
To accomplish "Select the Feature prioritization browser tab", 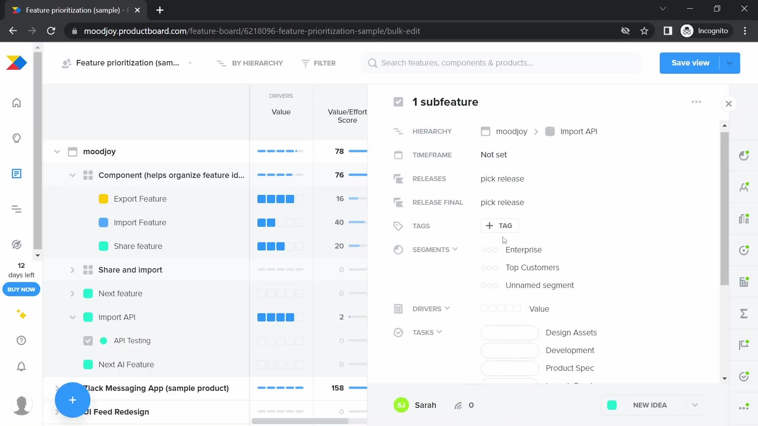I will [x=76, y=10].
